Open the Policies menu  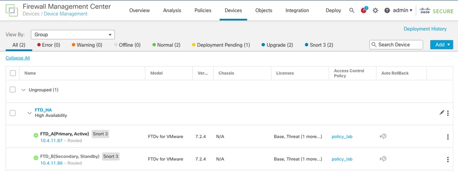203,10
